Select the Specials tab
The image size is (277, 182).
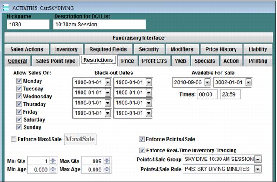click(205, 61)
